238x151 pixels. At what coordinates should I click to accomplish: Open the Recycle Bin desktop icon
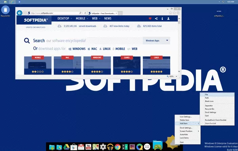coord(6,11)
